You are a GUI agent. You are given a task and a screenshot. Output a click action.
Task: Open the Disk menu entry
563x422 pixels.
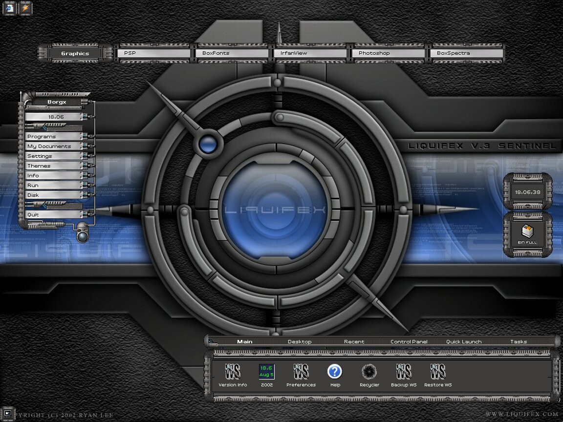pos(54,195)
